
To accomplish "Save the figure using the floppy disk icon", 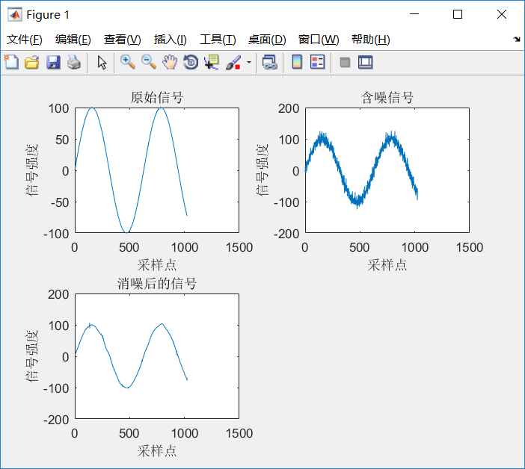I will click(x=53, y=63).
